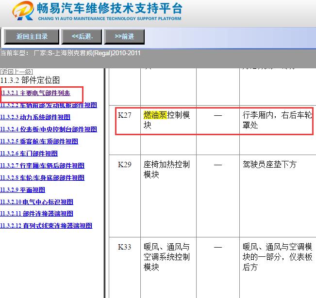316x298 pixels.
Task: Click the 11.3.2 部件定位图 heading
Action: tap(30, 80)
